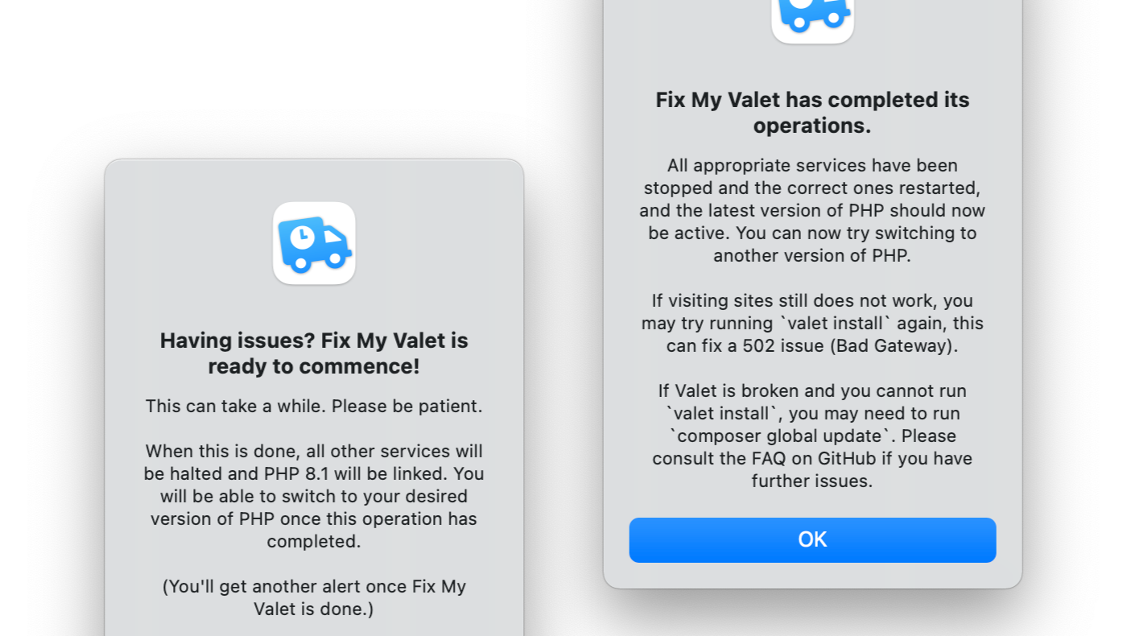Click the `composer global update` command text
The width and height of the screenshot is (1127, 636).
tap(781, 436)
